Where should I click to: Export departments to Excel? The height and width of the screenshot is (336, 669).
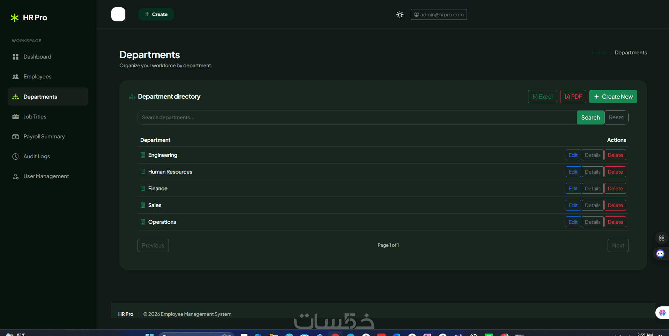point(543,97)
